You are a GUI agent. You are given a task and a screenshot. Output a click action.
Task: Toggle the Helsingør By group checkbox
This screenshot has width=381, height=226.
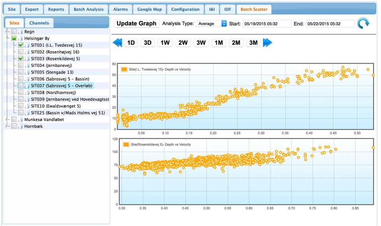14,38
